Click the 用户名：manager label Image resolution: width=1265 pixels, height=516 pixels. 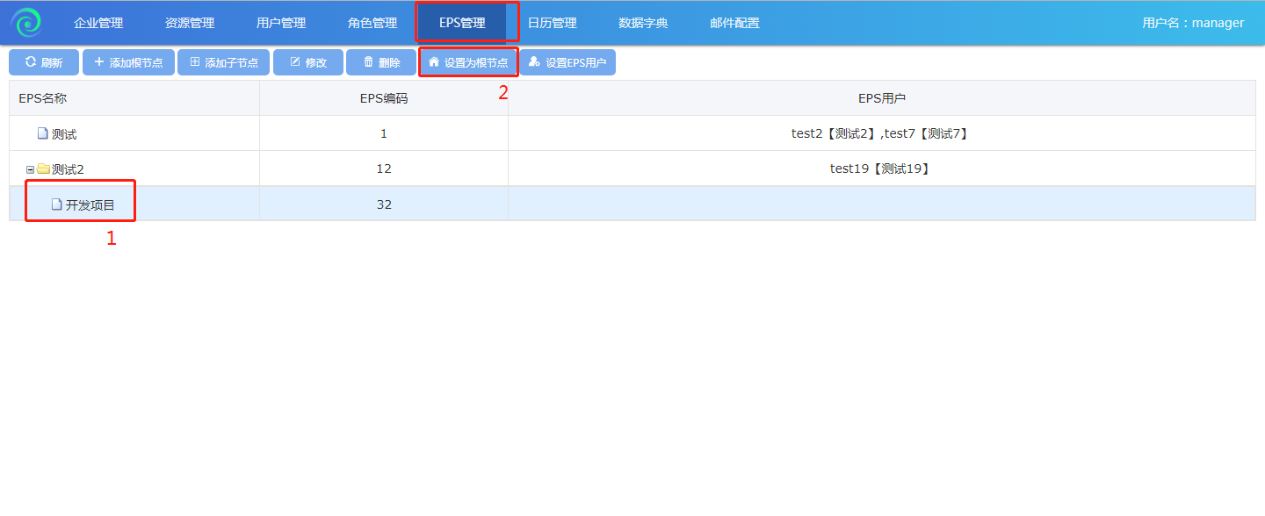[x=1193, y=23]
